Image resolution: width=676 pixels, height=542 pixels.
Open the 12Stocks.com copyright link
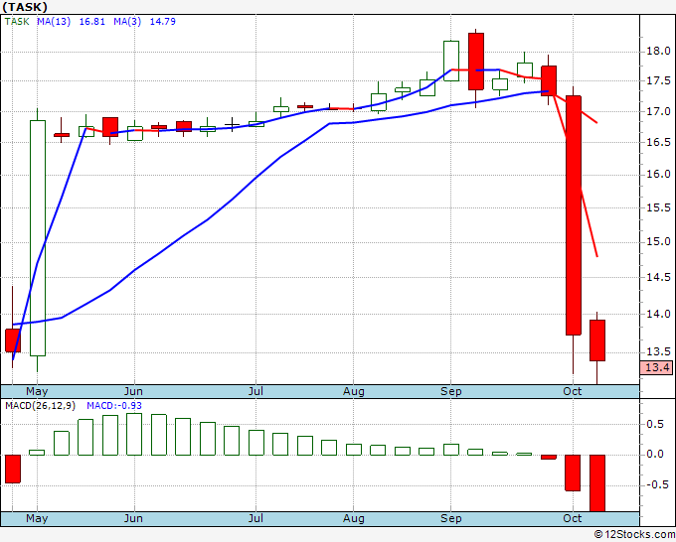(634, 535)
